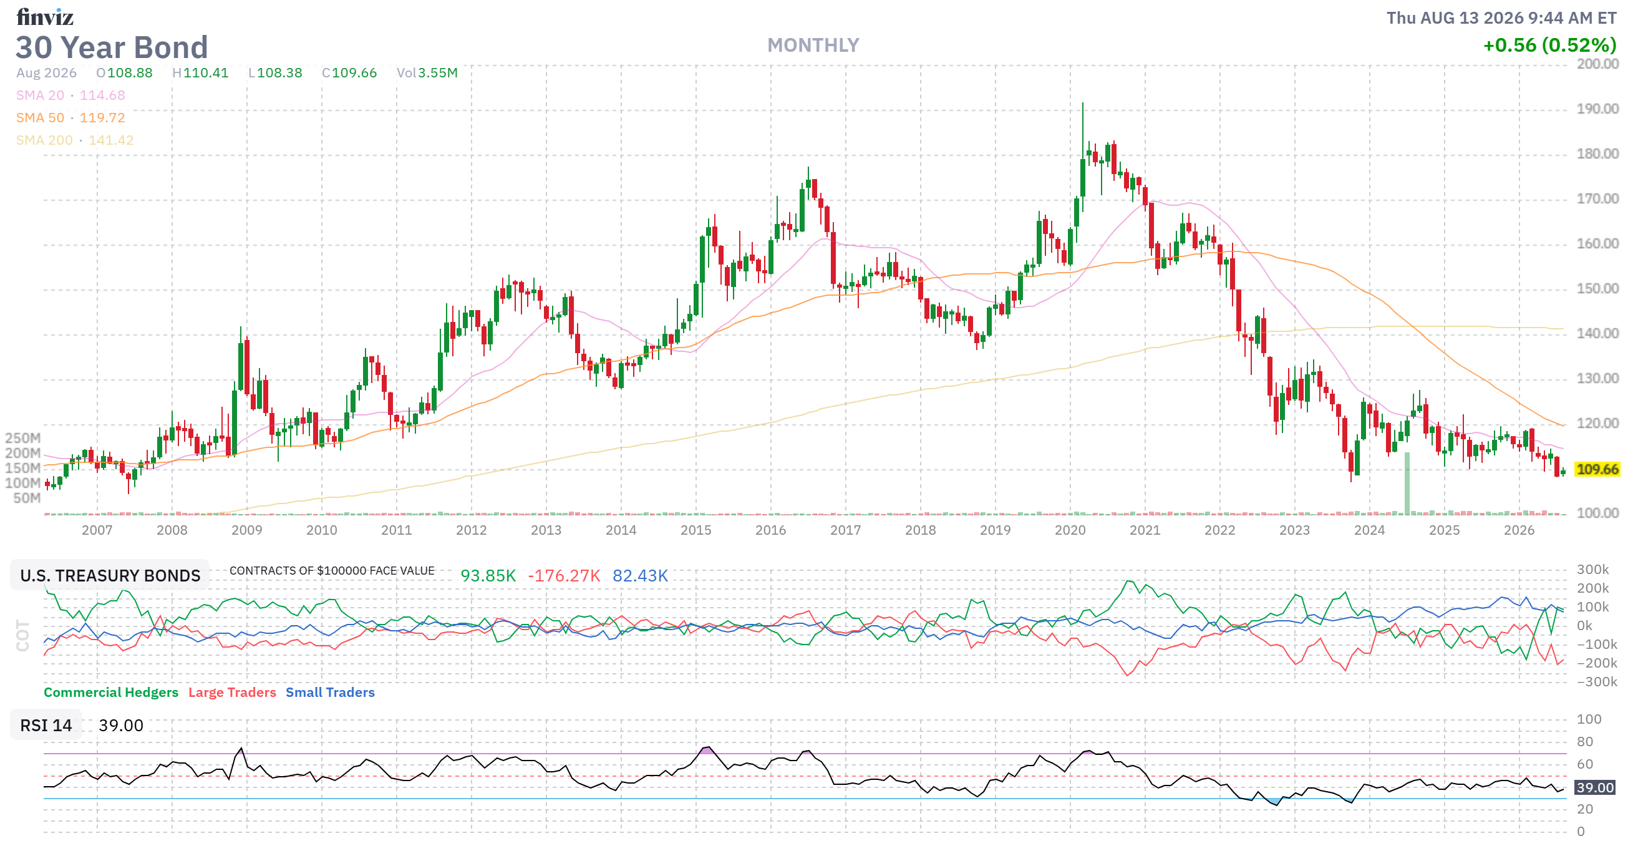1633x851 pixels.
Task: Click the 250M volume axis label
Action: pyautogui.click(x=23, y=438)
